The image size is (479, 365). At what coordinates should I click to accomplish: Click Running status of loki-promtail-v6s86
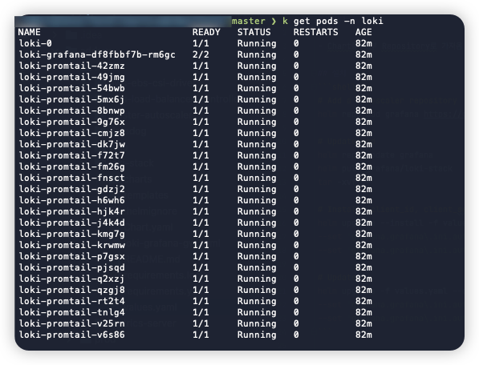pos(257,335)
